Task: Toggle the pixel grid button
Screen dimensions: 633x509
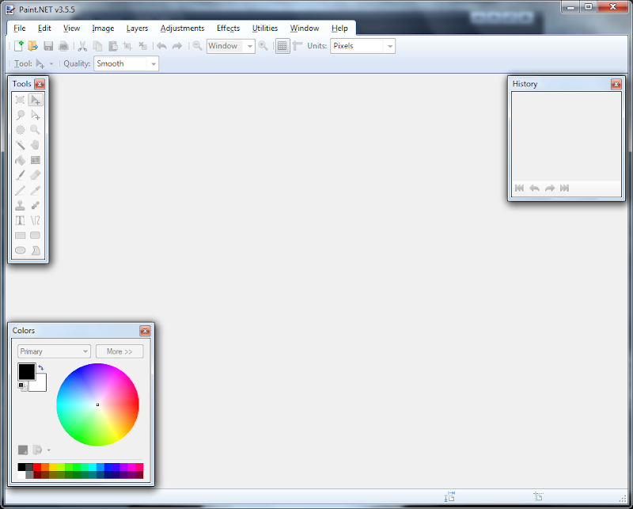Action: (x=282, y=46)
